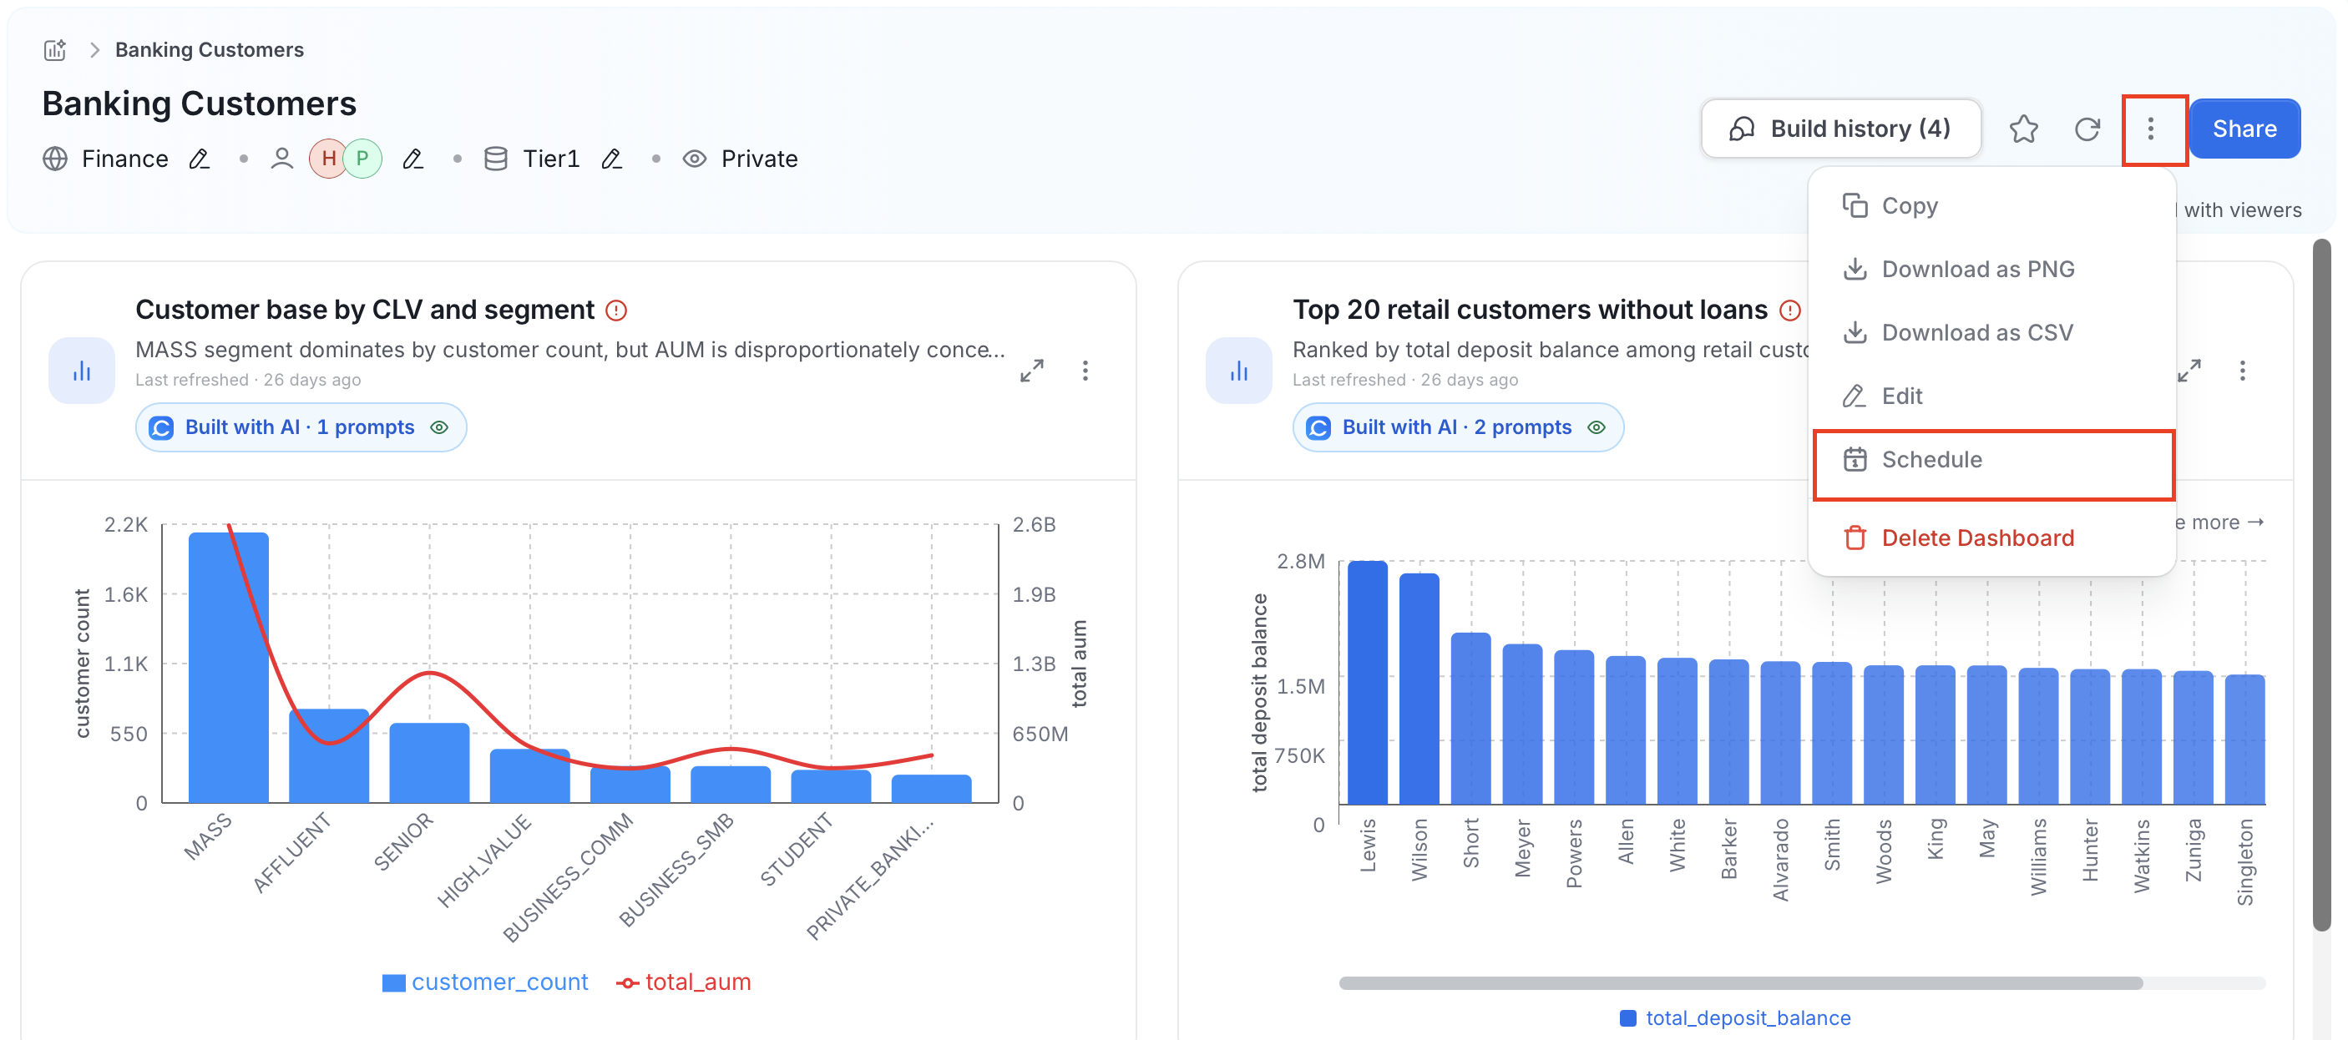2348x1040 pixels.
Task: Click the globe icon beside Finance
Action: pyautogui.click(x=56, y=159)
